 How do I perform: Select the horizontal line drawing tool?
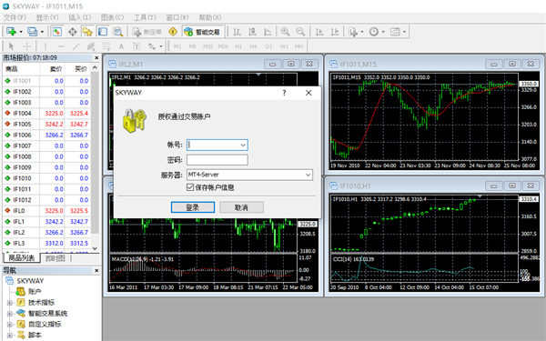point(61,46)
